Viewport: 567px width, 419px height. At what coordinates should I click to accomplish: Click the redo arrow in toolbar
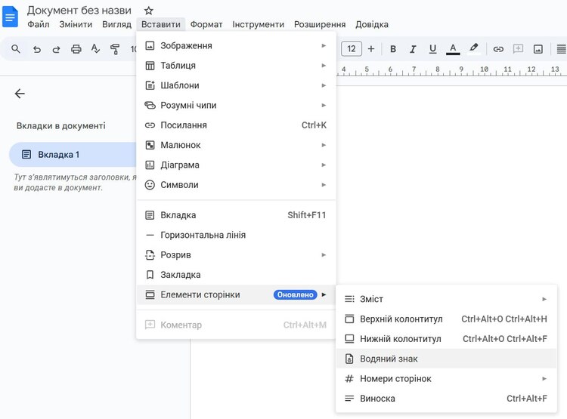pyautogui.click(x=56, y=49)
